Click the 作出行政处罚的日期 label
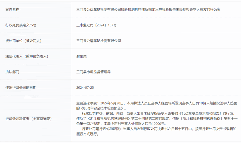Screen dimensions: 241x143 (21, 87)
